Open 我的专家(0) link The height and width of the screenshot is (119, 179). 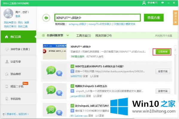[10, 22]
